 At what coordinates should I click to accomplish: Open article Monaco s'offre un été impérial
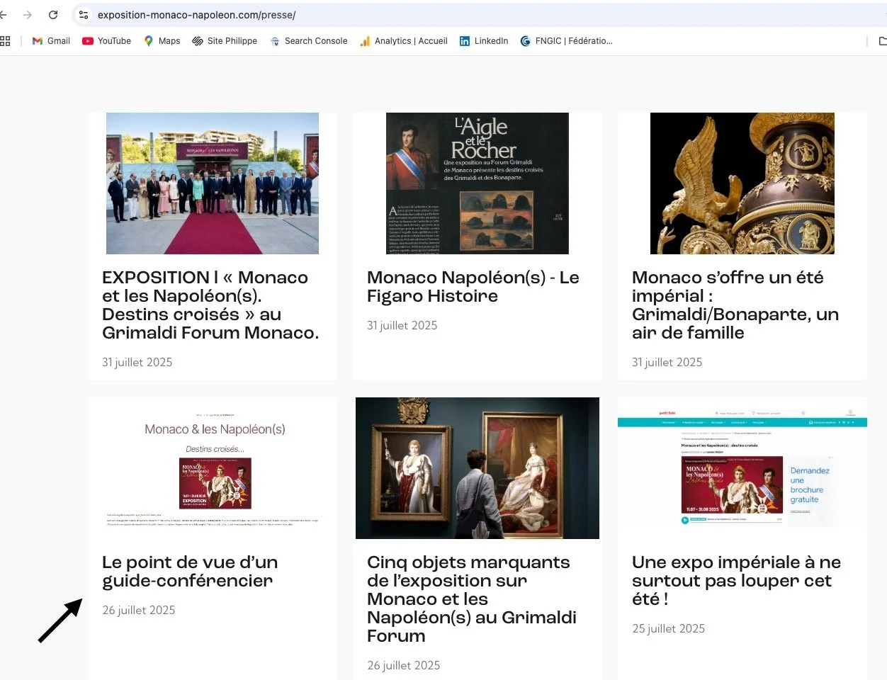click(735, 305)
